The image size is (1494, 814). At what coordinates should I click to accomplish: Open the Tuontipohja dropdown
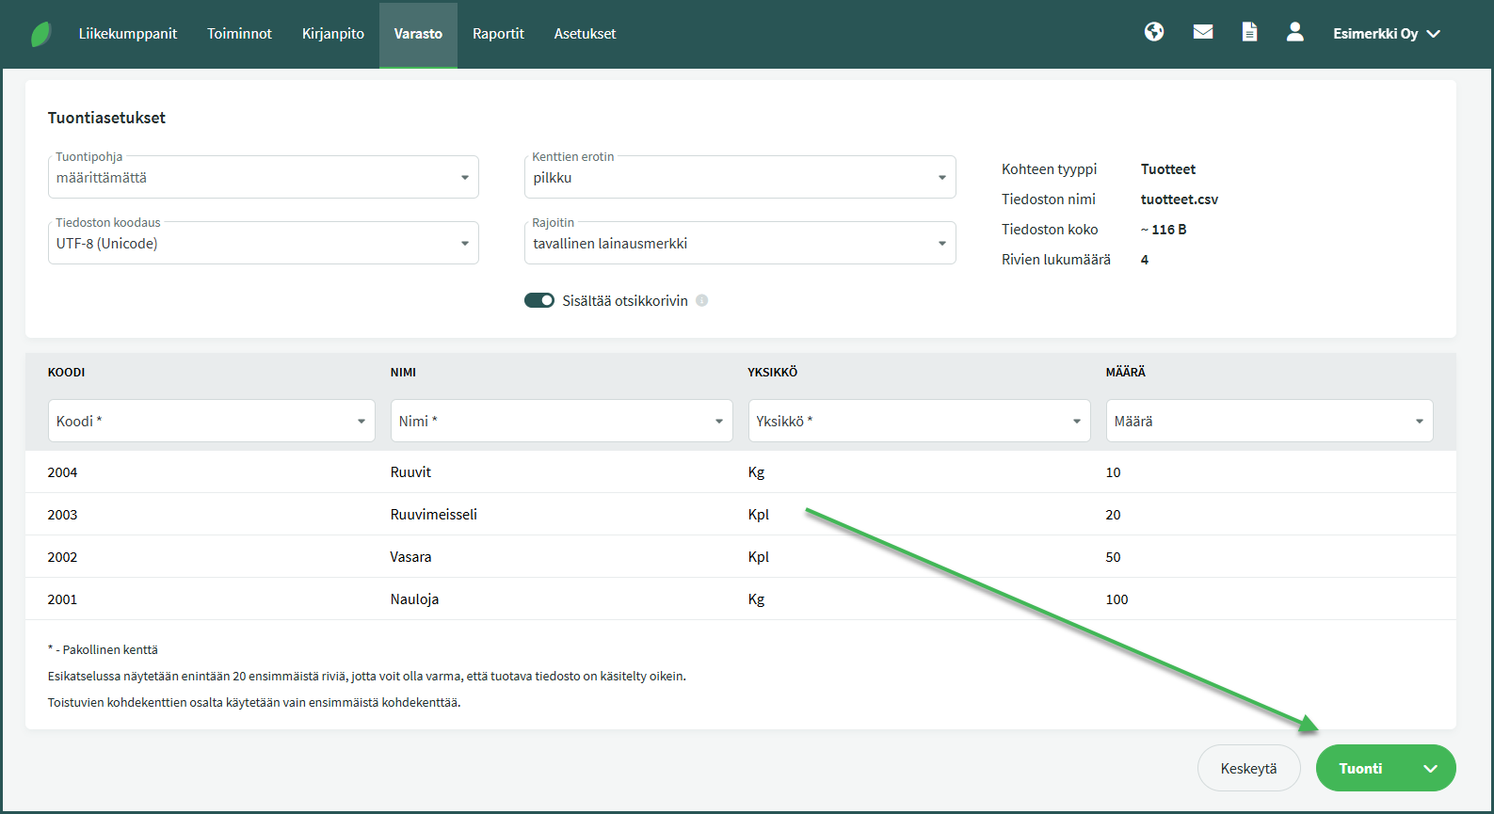263,178
